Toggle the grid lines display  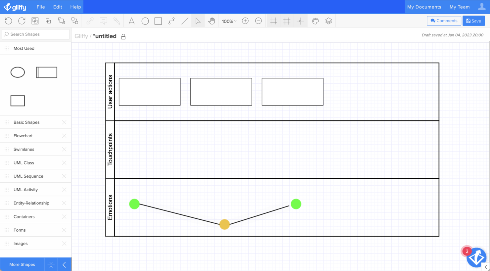point(287,21)
